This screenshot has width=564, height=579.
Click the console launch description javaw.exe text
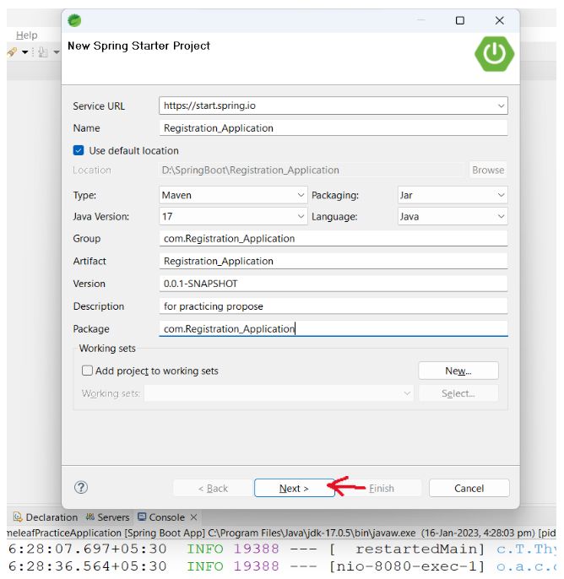(x=281, y=533)
